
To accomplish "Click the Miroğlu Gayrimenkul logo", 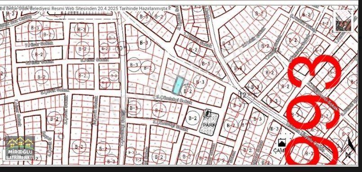I will point(20,149).
